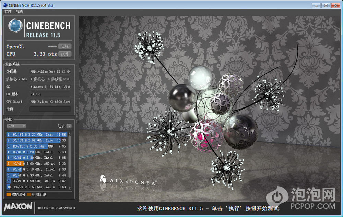Viewport: 343px width, 217px height.
Task: Click the ranking list scrollbar thumb
Action: click(x=70, y=157)
